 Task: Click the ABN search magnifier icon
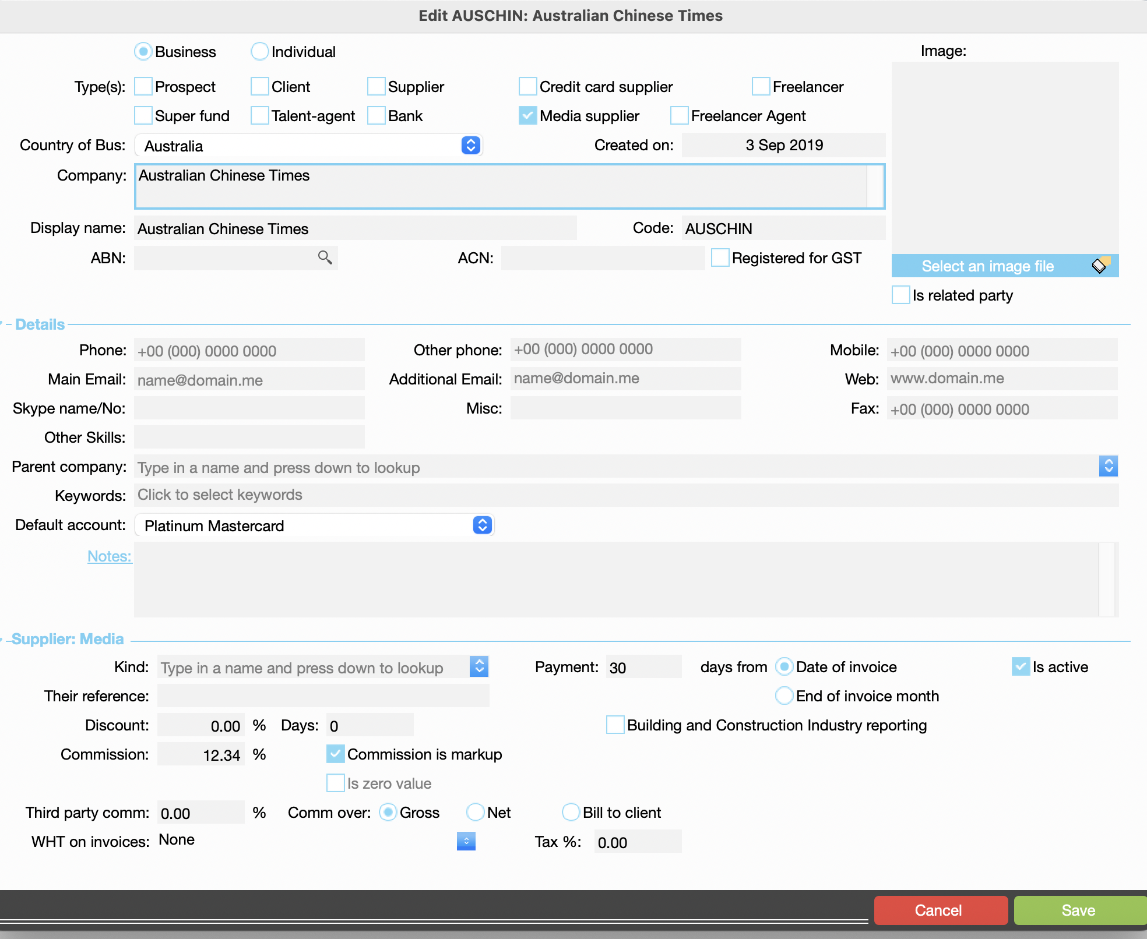click(x=325, y=257)
